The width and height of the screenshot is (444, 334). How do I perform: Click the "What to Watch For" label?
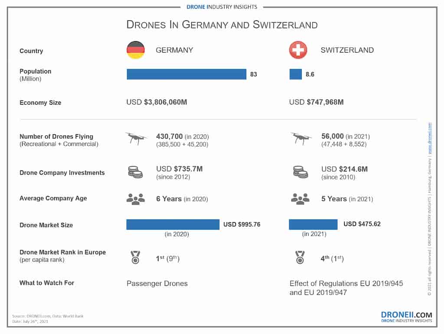(47, 283)
